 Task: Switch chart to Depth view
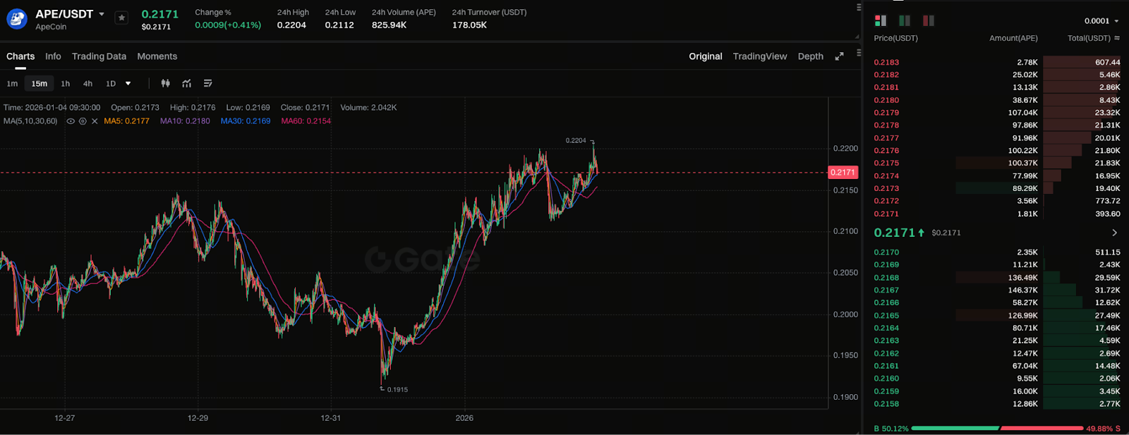point(811,56)
